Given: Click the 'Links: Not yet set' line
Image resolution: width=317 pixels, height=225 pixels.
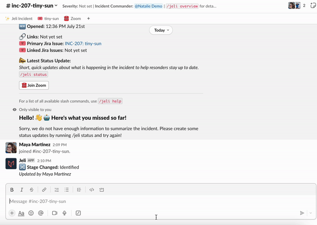Looking at the screenshot, I should 41,37.
